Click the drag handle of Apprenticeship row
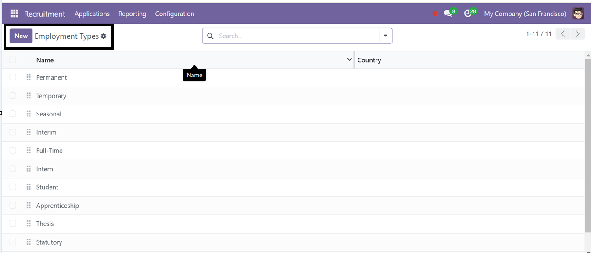This screenshot has height=253, width=591. 29,206
